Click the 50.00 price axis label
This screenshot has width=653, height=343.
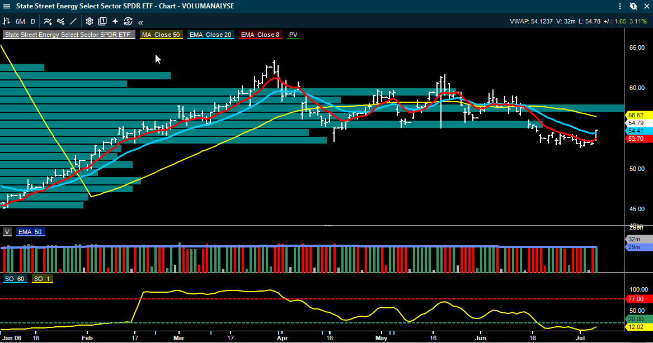click(637, 169)
